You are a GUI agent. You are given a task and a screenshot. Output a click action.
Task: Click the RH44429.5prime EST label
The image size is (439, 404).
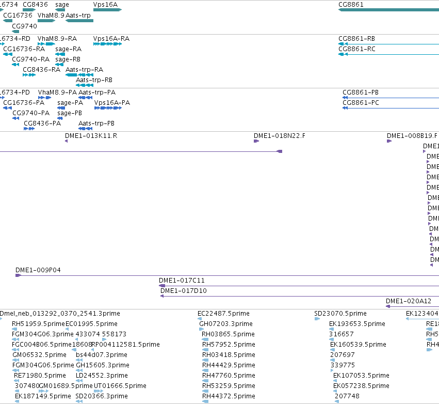pos(229,365)
